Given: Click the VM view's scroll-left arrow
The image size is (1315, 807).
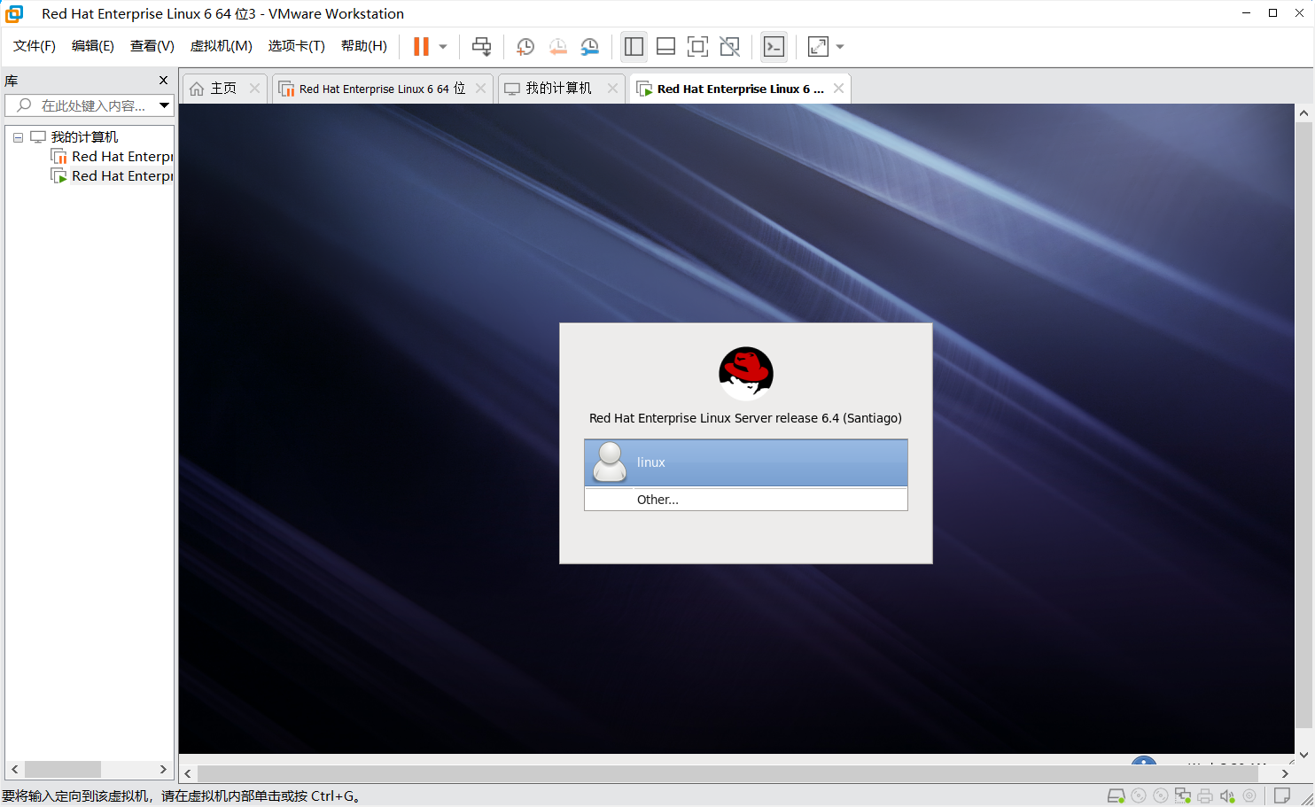Looking at the screenshot, I should point(188,773).
